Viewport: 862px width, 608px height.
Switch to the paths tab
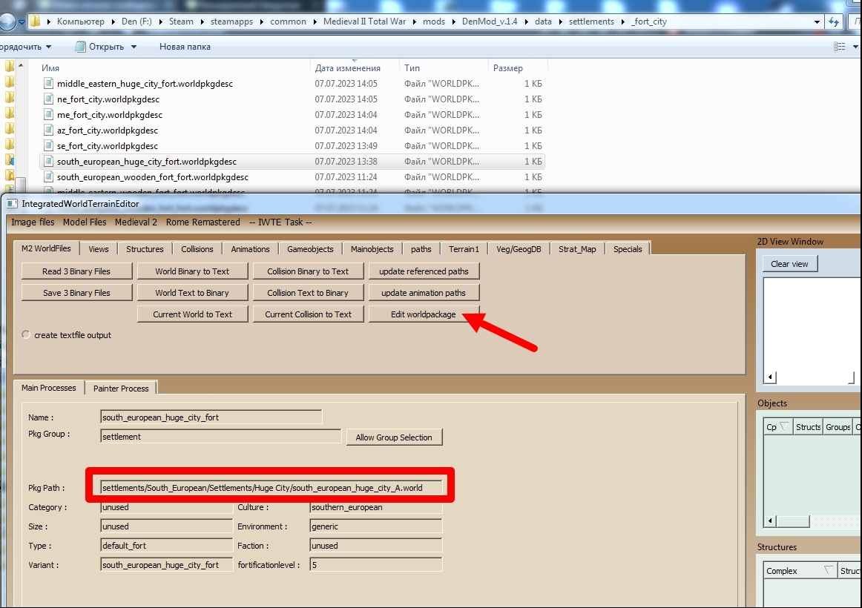[421, 249]
